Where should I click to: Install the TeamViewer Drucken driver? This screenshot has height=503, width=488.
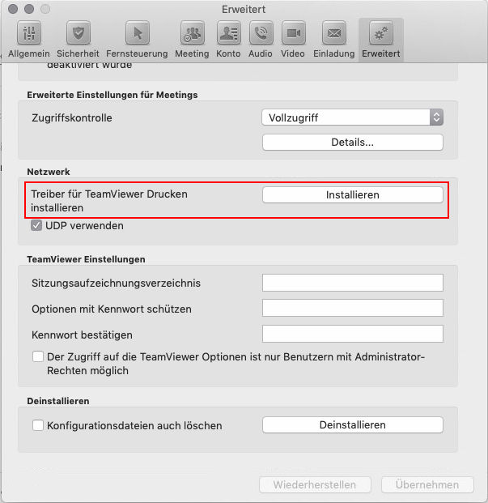(x=353, y=194)
